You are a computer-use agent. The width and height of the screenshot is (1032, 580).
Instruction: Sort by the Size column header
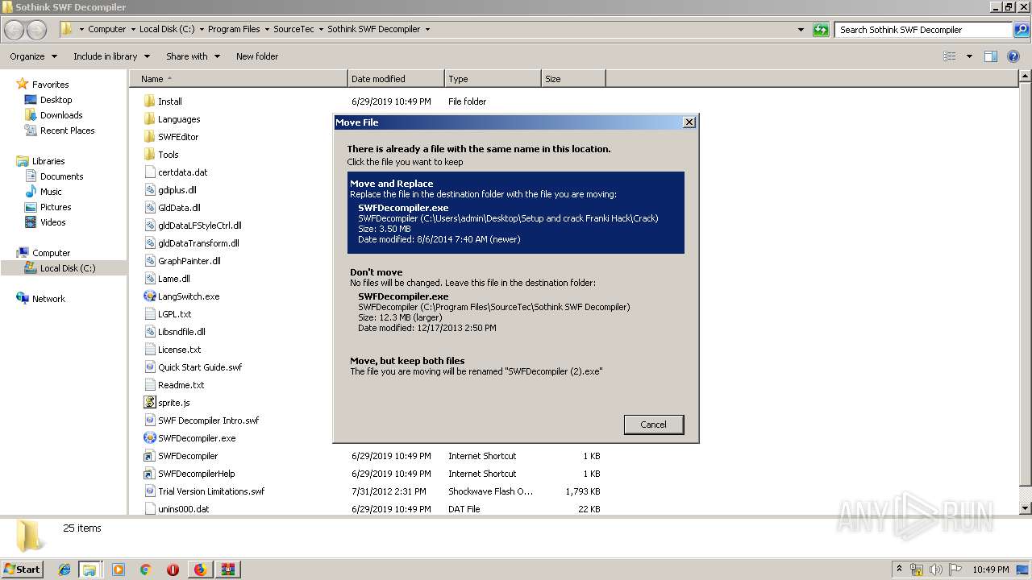coord(573,79)
